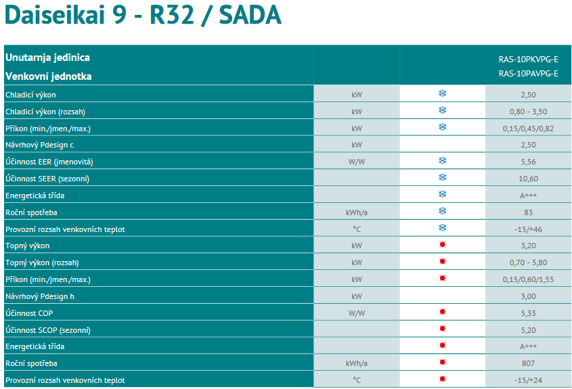572x389 pixels.
Task: Click the cooling icon in the -15/+46 row
Action: pos(442,229)
